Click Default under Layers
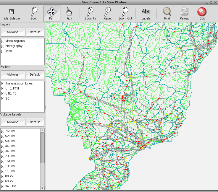 (x=35, y=32)
